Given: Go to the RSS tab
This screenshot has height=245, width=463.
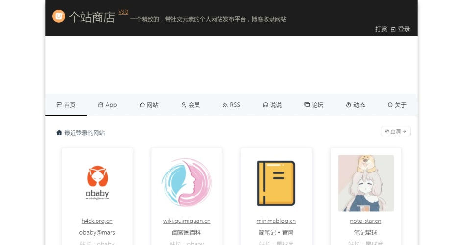Looking at the screenshot, I should [232, 105].
